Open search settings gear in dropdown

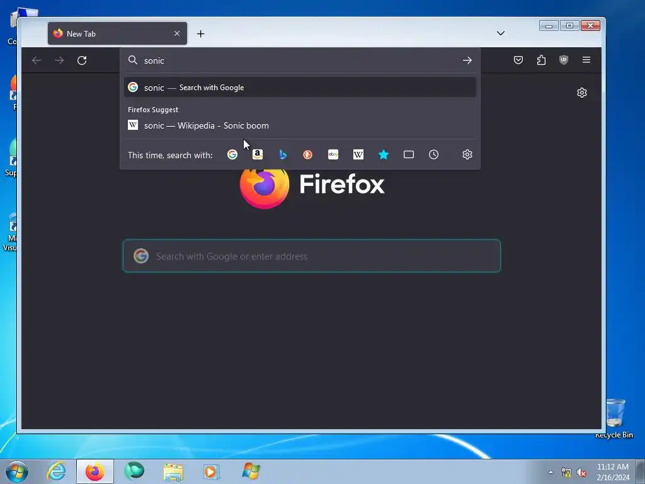(467, 154)
